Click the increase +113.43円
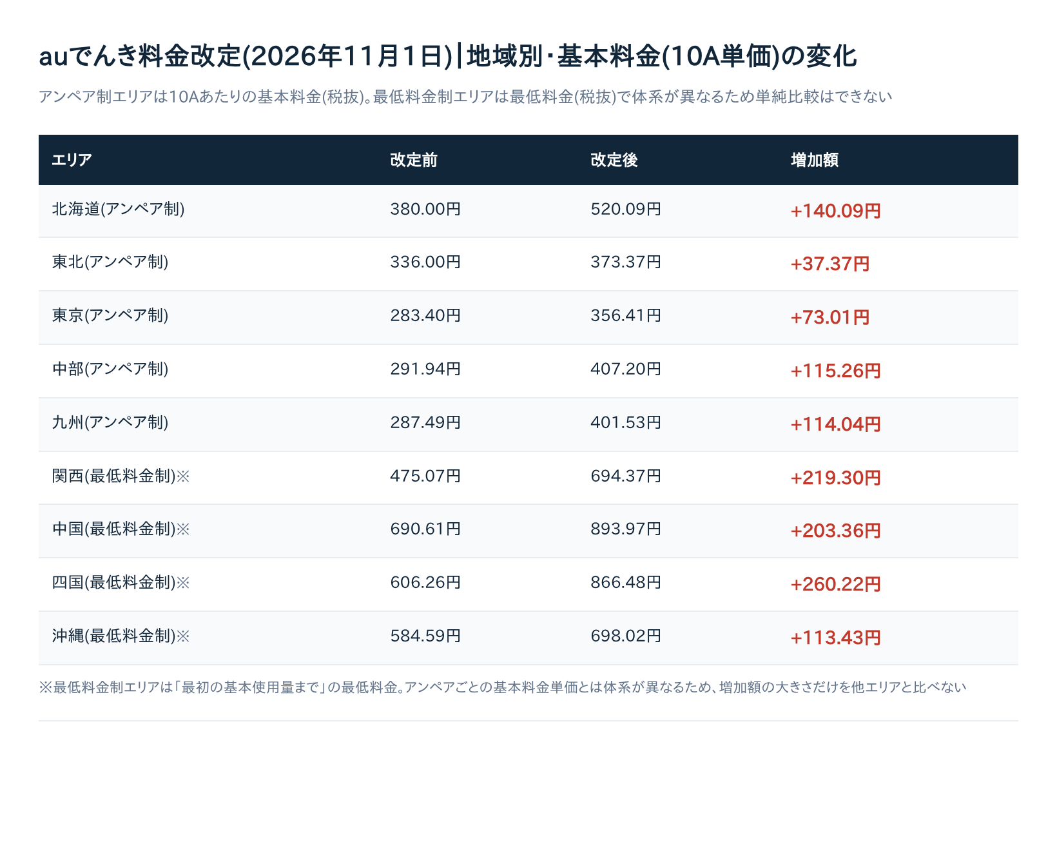The width and height of the screenshot is (1057, 842). point(835,638)
